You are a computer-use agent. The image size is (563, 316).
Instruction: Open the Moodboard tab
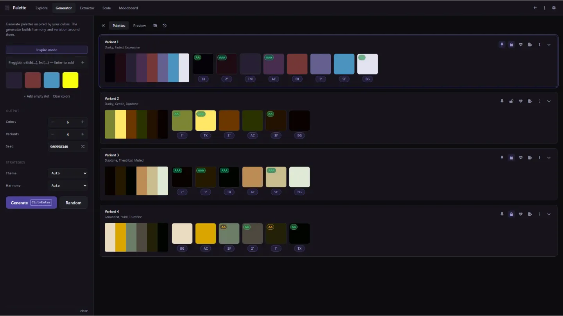128,8
